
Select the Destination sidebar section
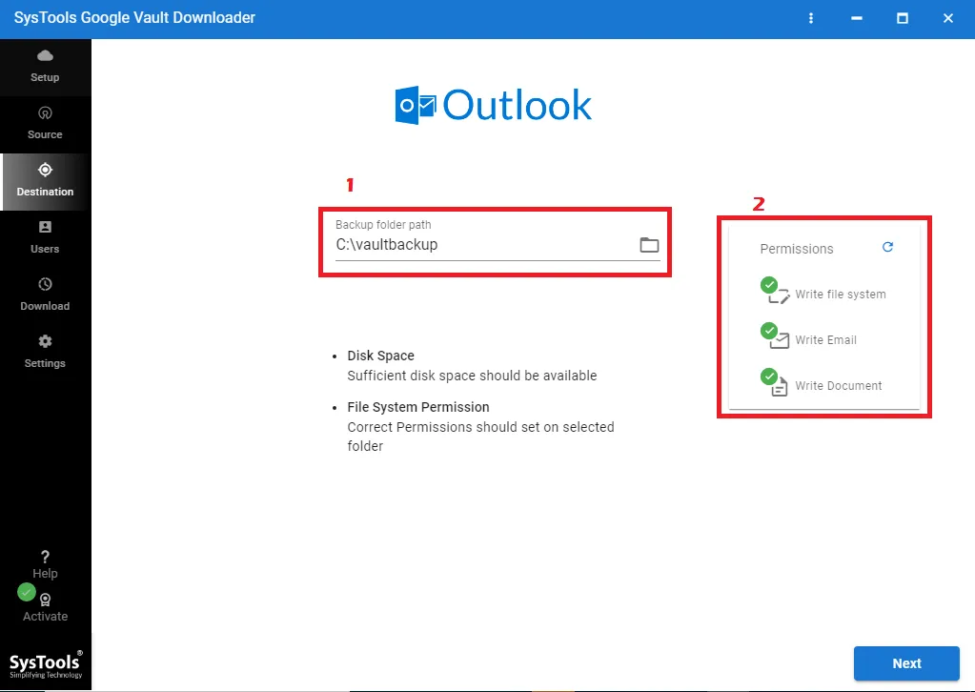coord(45,181)
